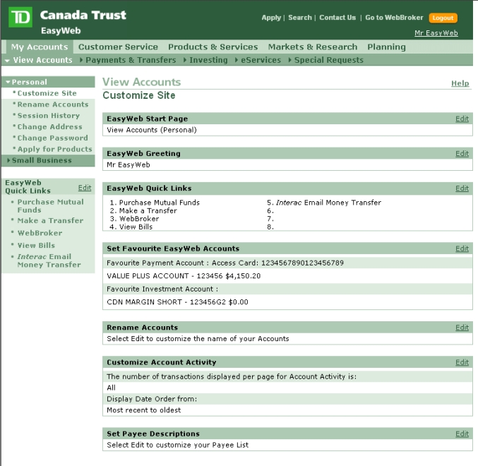Expand the Investing submenu

point(205,60)
